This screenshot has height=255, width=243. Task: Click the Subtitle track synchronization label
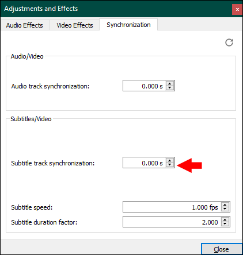point(53,163)
